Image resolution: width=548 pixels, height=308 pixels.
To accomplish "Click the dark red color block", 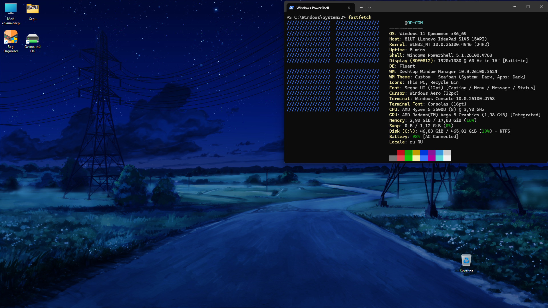I will (401, 153).
